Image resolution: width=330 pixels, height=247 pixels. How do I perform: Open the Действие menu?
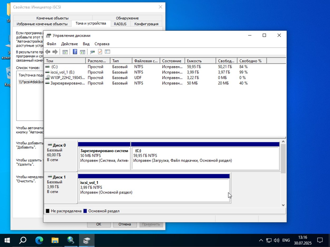click(69, 44)
